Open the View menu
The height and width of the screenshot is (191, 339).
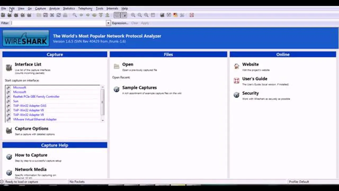tap(21, 8)
